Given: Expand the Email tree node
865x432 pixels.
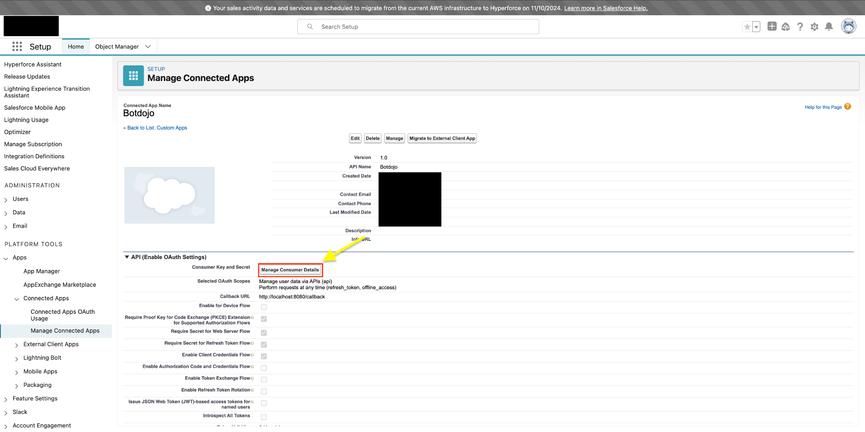Looking at the screenshot, I should point(6,227).
